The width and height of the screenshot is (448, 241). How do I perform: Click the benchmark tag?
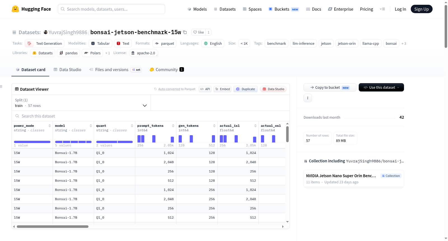276,43
